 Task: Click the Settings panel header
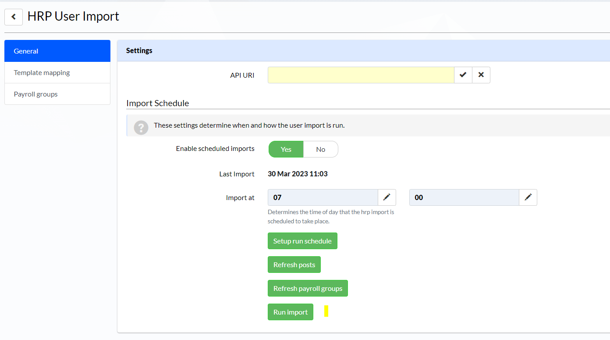pos(364,50)
